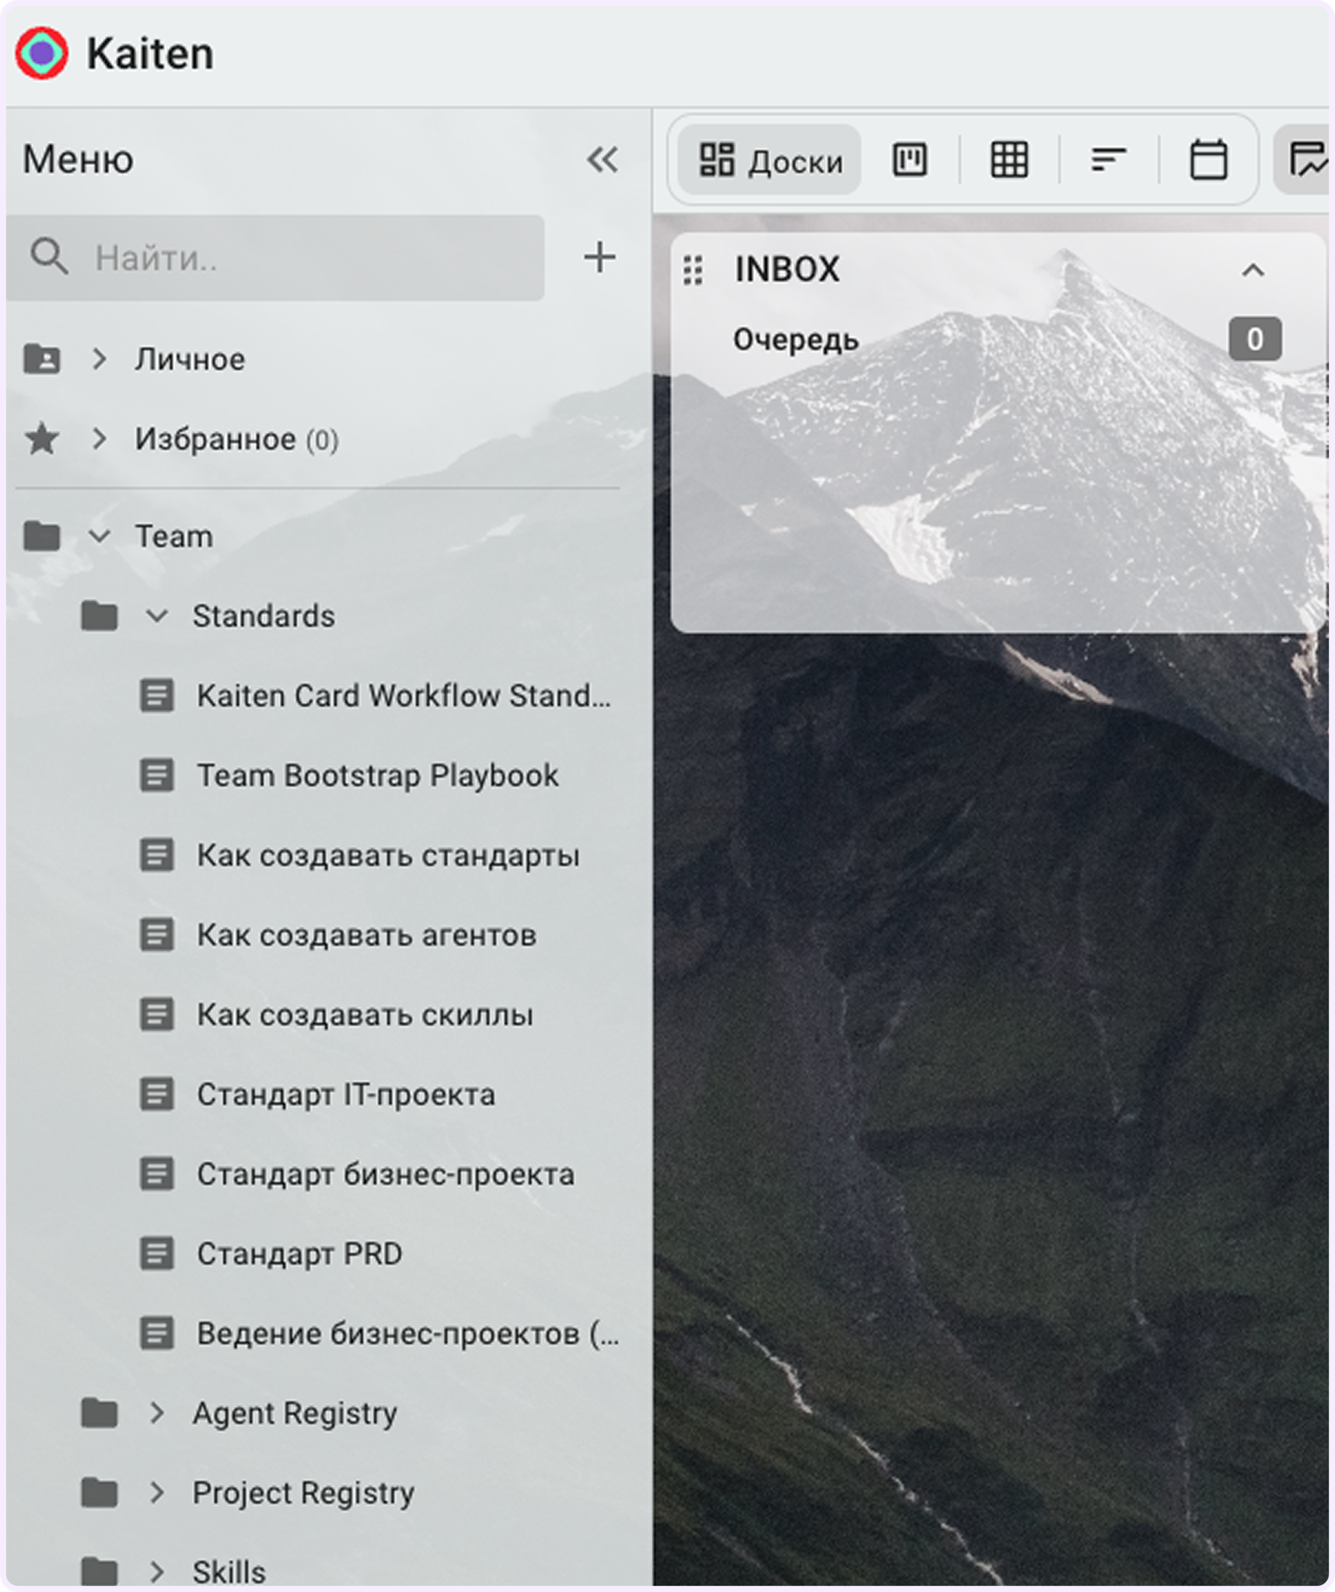Collapse the Team folder
1335x1592 pixels.
click(99, 536)
